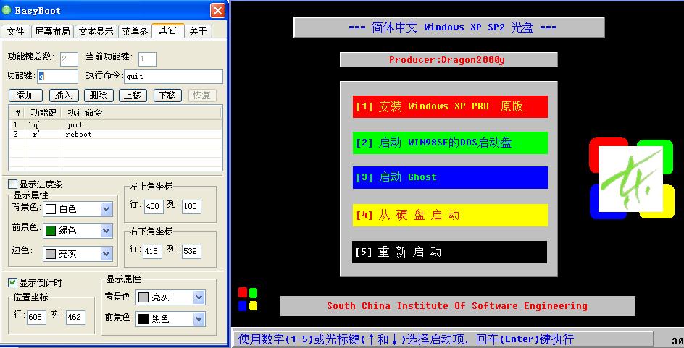Click the 功能键 column header
Screen dimensions: 684x348
pos(43,112)
